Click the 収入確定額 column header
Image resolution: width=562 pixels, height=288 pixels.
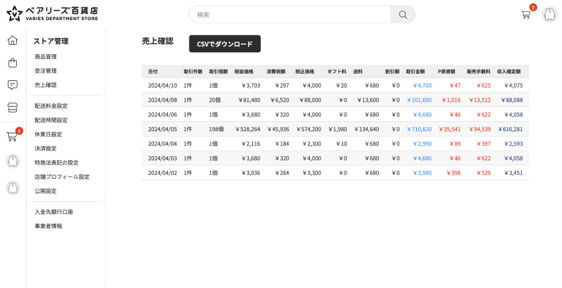click(508, 72)
